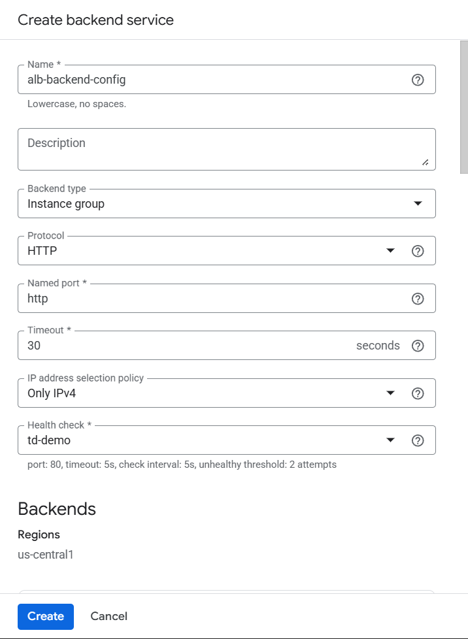Cancel the backend service creation

pos(109,616)
